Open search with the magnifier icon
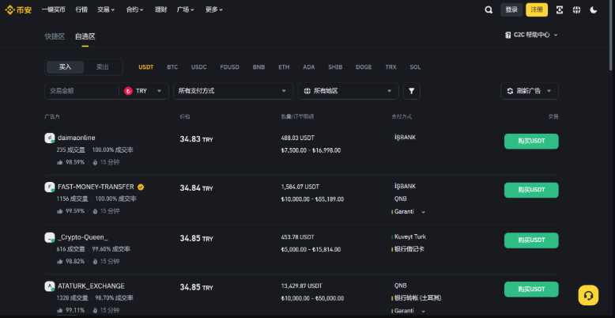The height and width of the screenshot is (318, 615). 489,9
